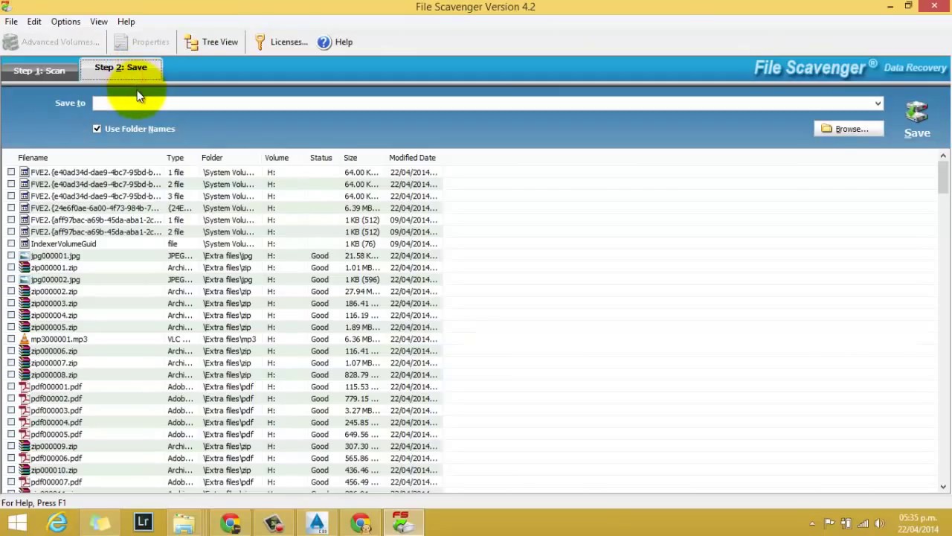Screen dimensions: 952x536
Task: Click volume speaker tray icon
Action: click(x=879, y=523)
